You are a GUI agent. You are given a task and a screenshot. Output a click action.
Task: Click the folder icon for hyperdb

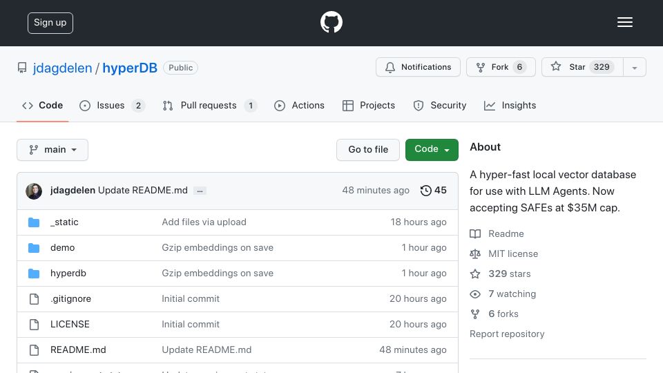(x=34, y=274)
